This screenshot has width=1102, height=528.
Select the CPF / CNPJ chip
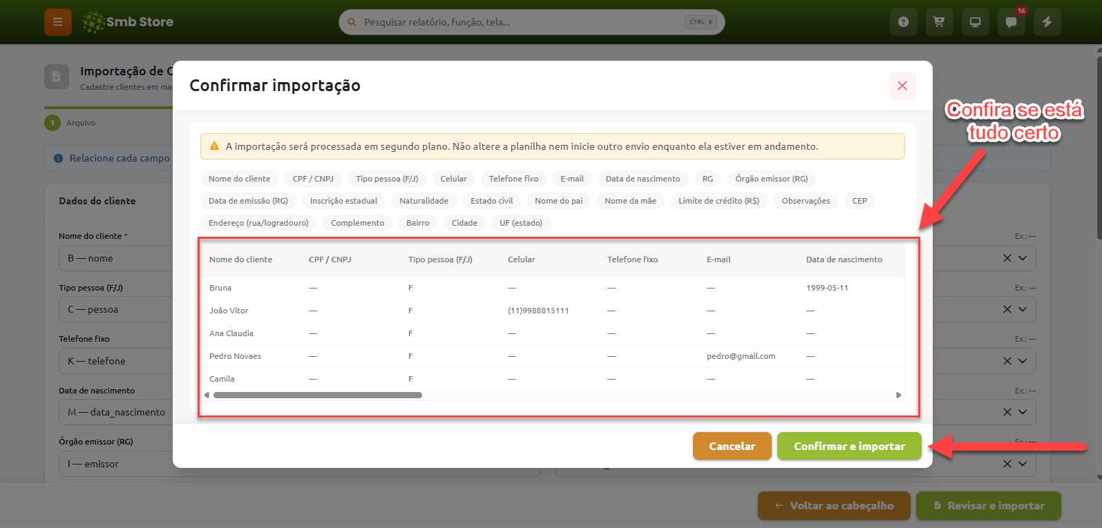313,179
